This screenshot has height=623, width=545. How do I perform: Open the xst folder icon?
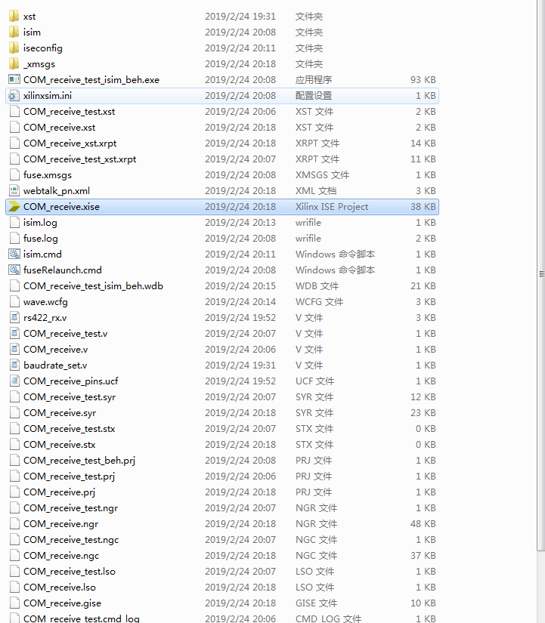point(14,17)
